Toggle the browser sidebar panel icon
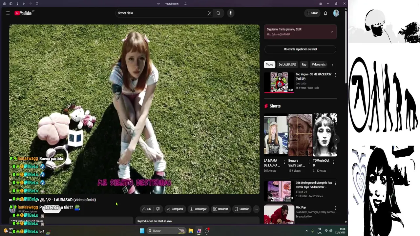Viewport: 420px width, 236px height. (11, 4)
